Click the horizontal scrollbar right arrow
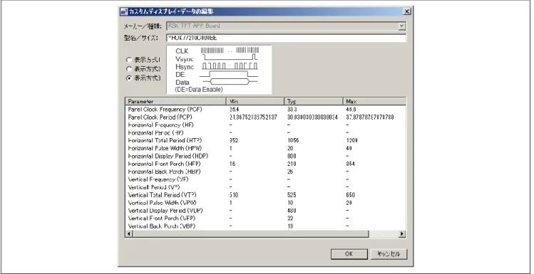Image resolution: width=534 pixels, height=274 pixels. 402,234
